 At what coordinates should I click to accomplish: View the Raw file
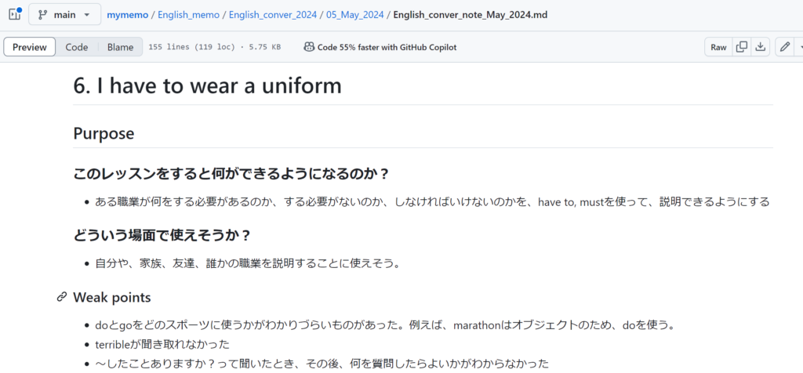coord(718,47)
